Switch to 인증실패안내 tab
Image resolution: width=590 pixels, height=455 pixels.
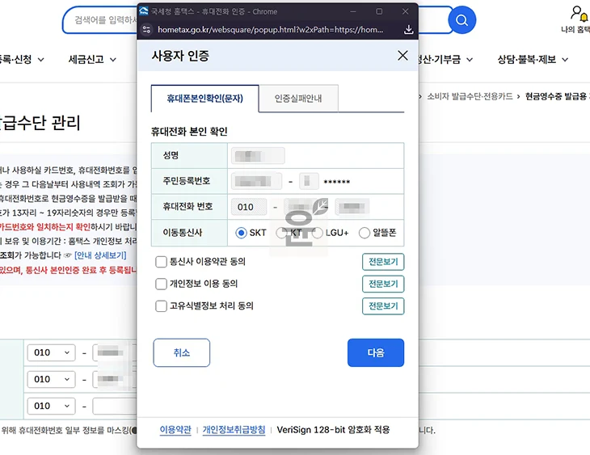[298, 99]
